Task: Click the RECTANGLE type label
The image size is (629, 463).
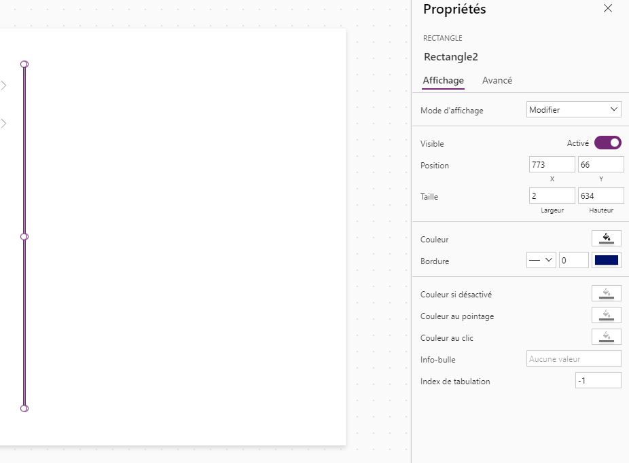Action: click(x=442, y=38)
